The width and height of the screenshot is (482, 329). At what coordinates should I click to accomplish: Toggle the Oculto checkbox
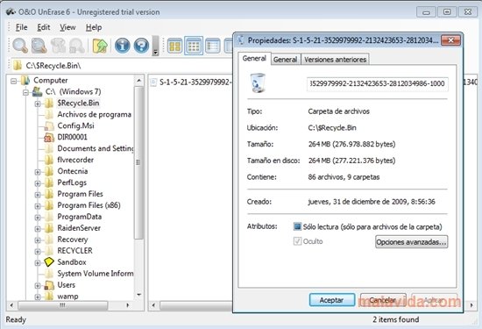(x=297, y=241)
